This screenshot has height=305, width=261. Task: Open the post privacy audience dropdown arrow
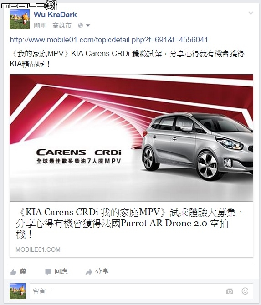pos(88,25)
